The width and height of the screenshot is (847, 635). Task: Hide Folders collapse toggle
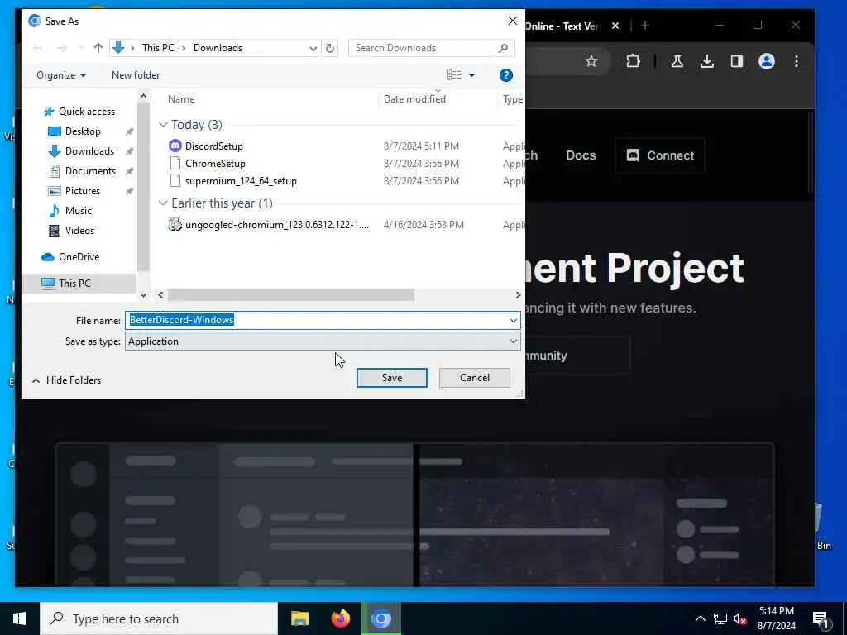(x=66, y=380)
